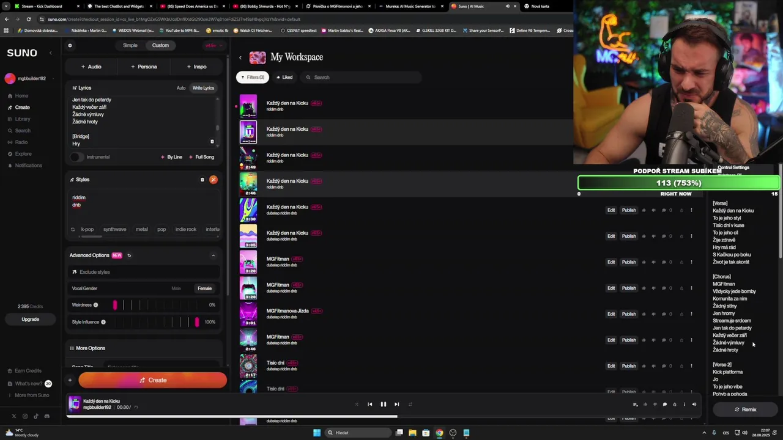Go back using the My Workspace arrow
The image size is (783, 440).
pyautogui.click(x=240, y=57)
